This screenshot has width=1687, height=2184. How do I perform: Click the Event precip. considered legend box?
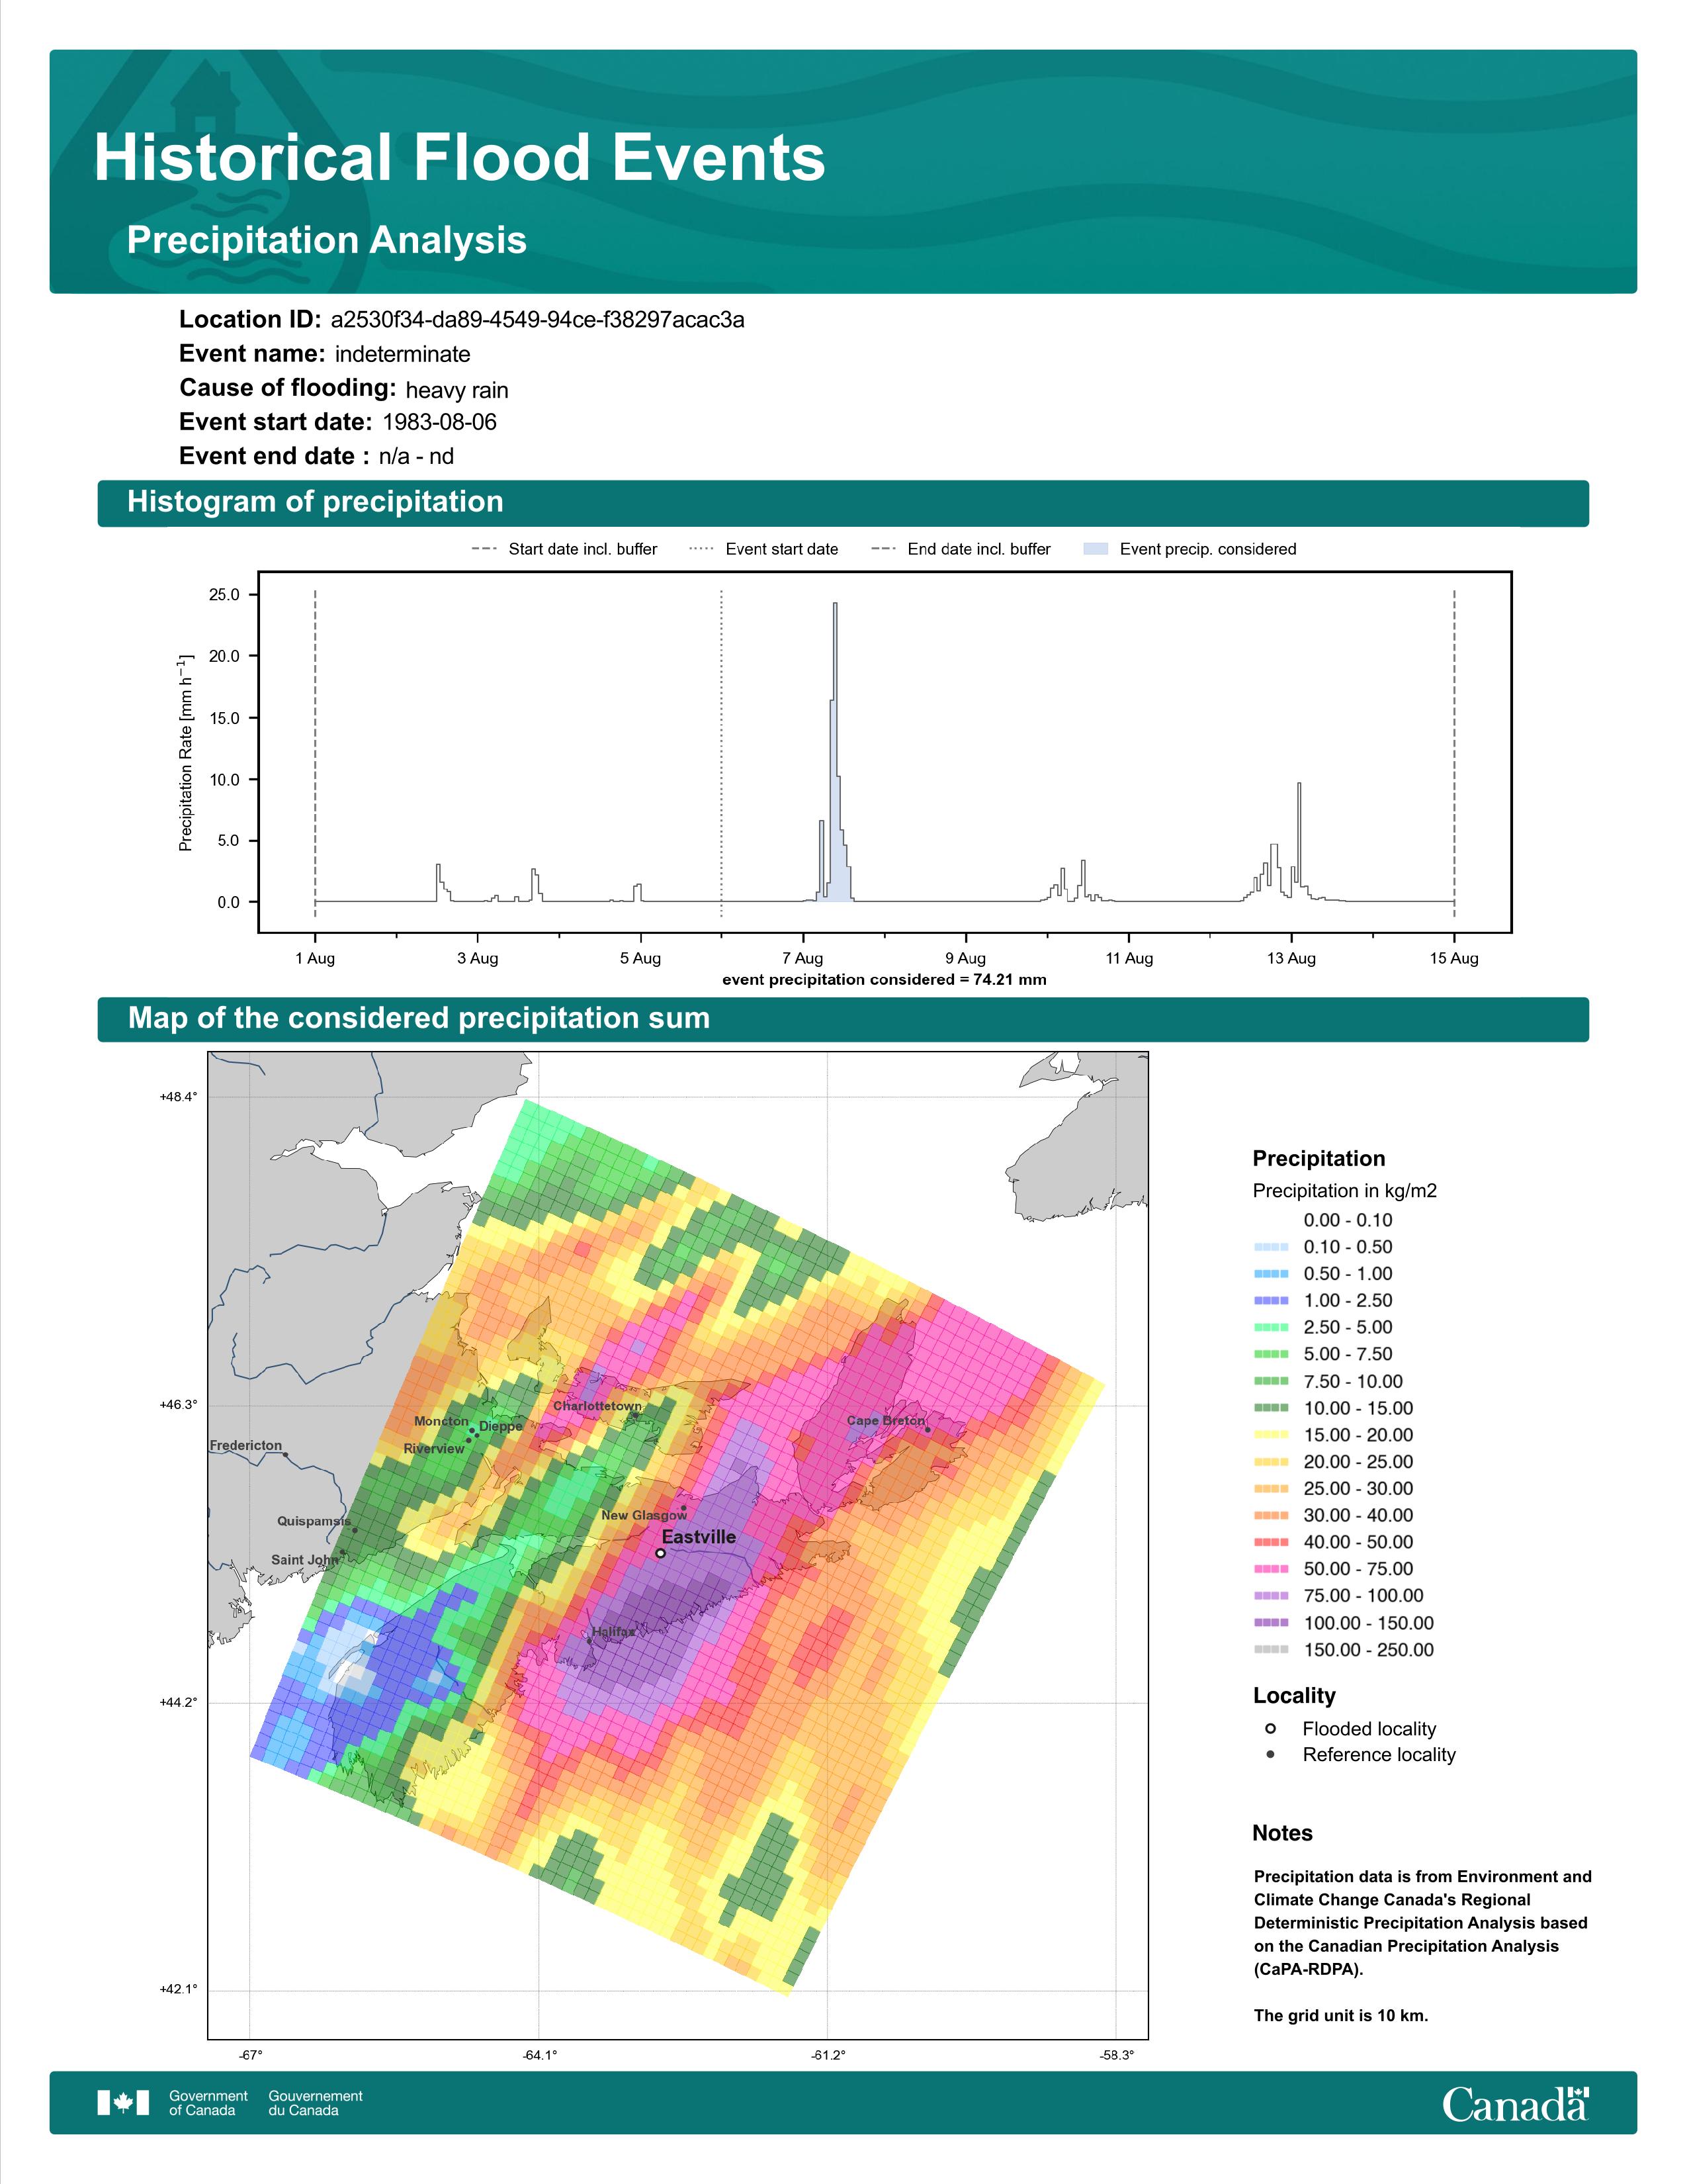pos(1096,549)
